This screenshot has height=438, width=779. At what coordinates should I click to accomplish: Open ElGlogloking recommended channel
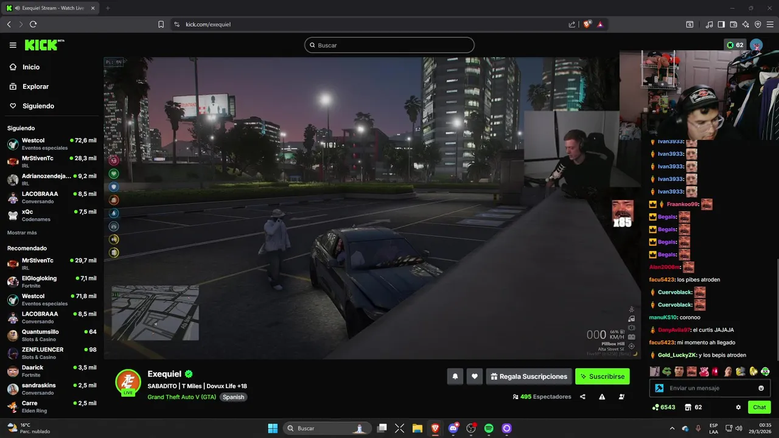(51, 281)
